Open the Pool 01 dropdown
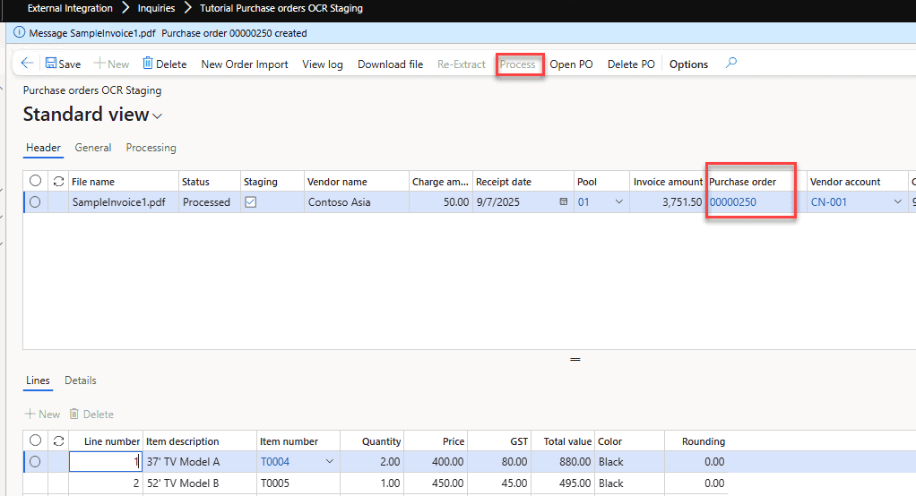 (x=618, y=202)
